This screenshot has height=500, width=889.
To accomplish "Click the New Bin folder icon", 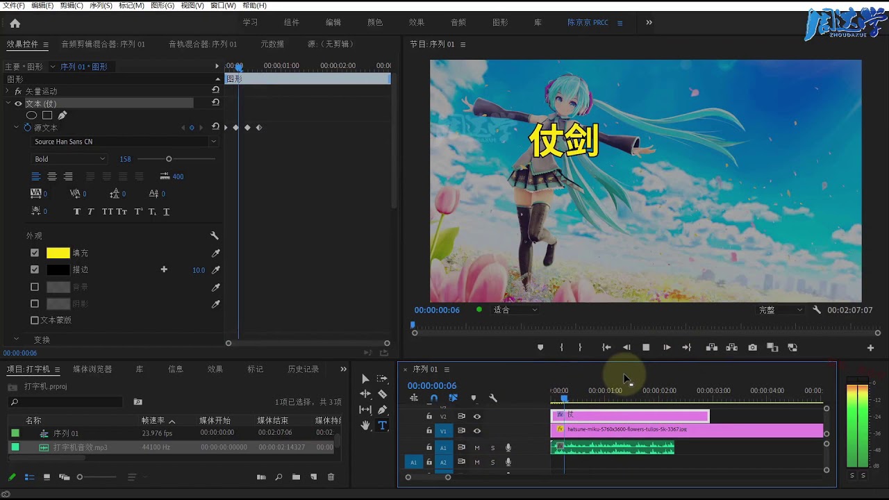I will click(296, 477).
